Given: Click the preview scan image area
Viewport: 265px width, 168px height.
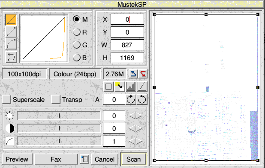Looking at the screenshot, I should pyautogui.click(x=206, y=87).
